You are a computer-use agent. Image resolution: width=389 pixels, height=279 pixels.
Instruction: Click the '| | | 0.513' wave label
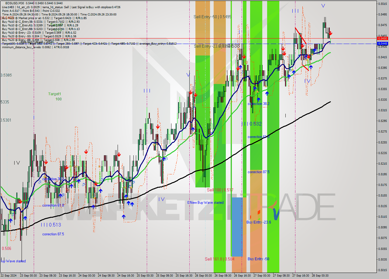[51, 225]
